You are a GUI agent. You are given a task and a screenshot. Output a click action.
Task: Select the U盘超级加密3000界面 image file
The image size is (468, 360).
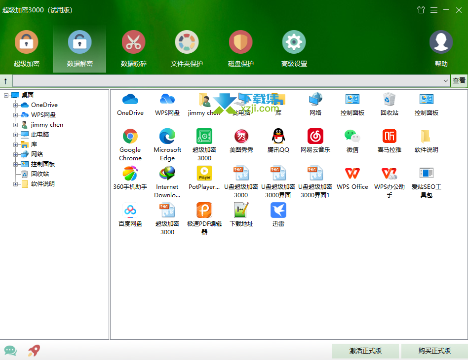[x=278, y=182]
